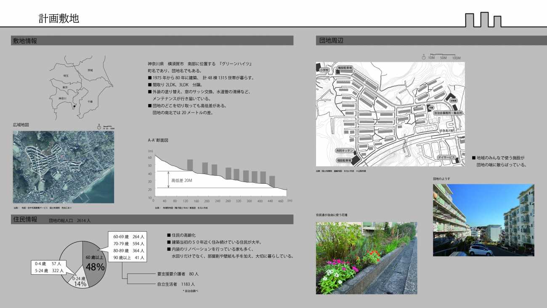Click the north compass above the aerial photo
The height and width of the screenshot is (308, 547).
click(x=99, y=126)
